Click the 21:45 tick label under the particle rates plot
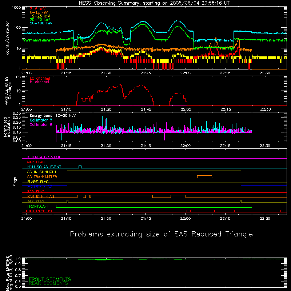Image resolution: width=291 pixels, height=291 pixels. (146, 109)
